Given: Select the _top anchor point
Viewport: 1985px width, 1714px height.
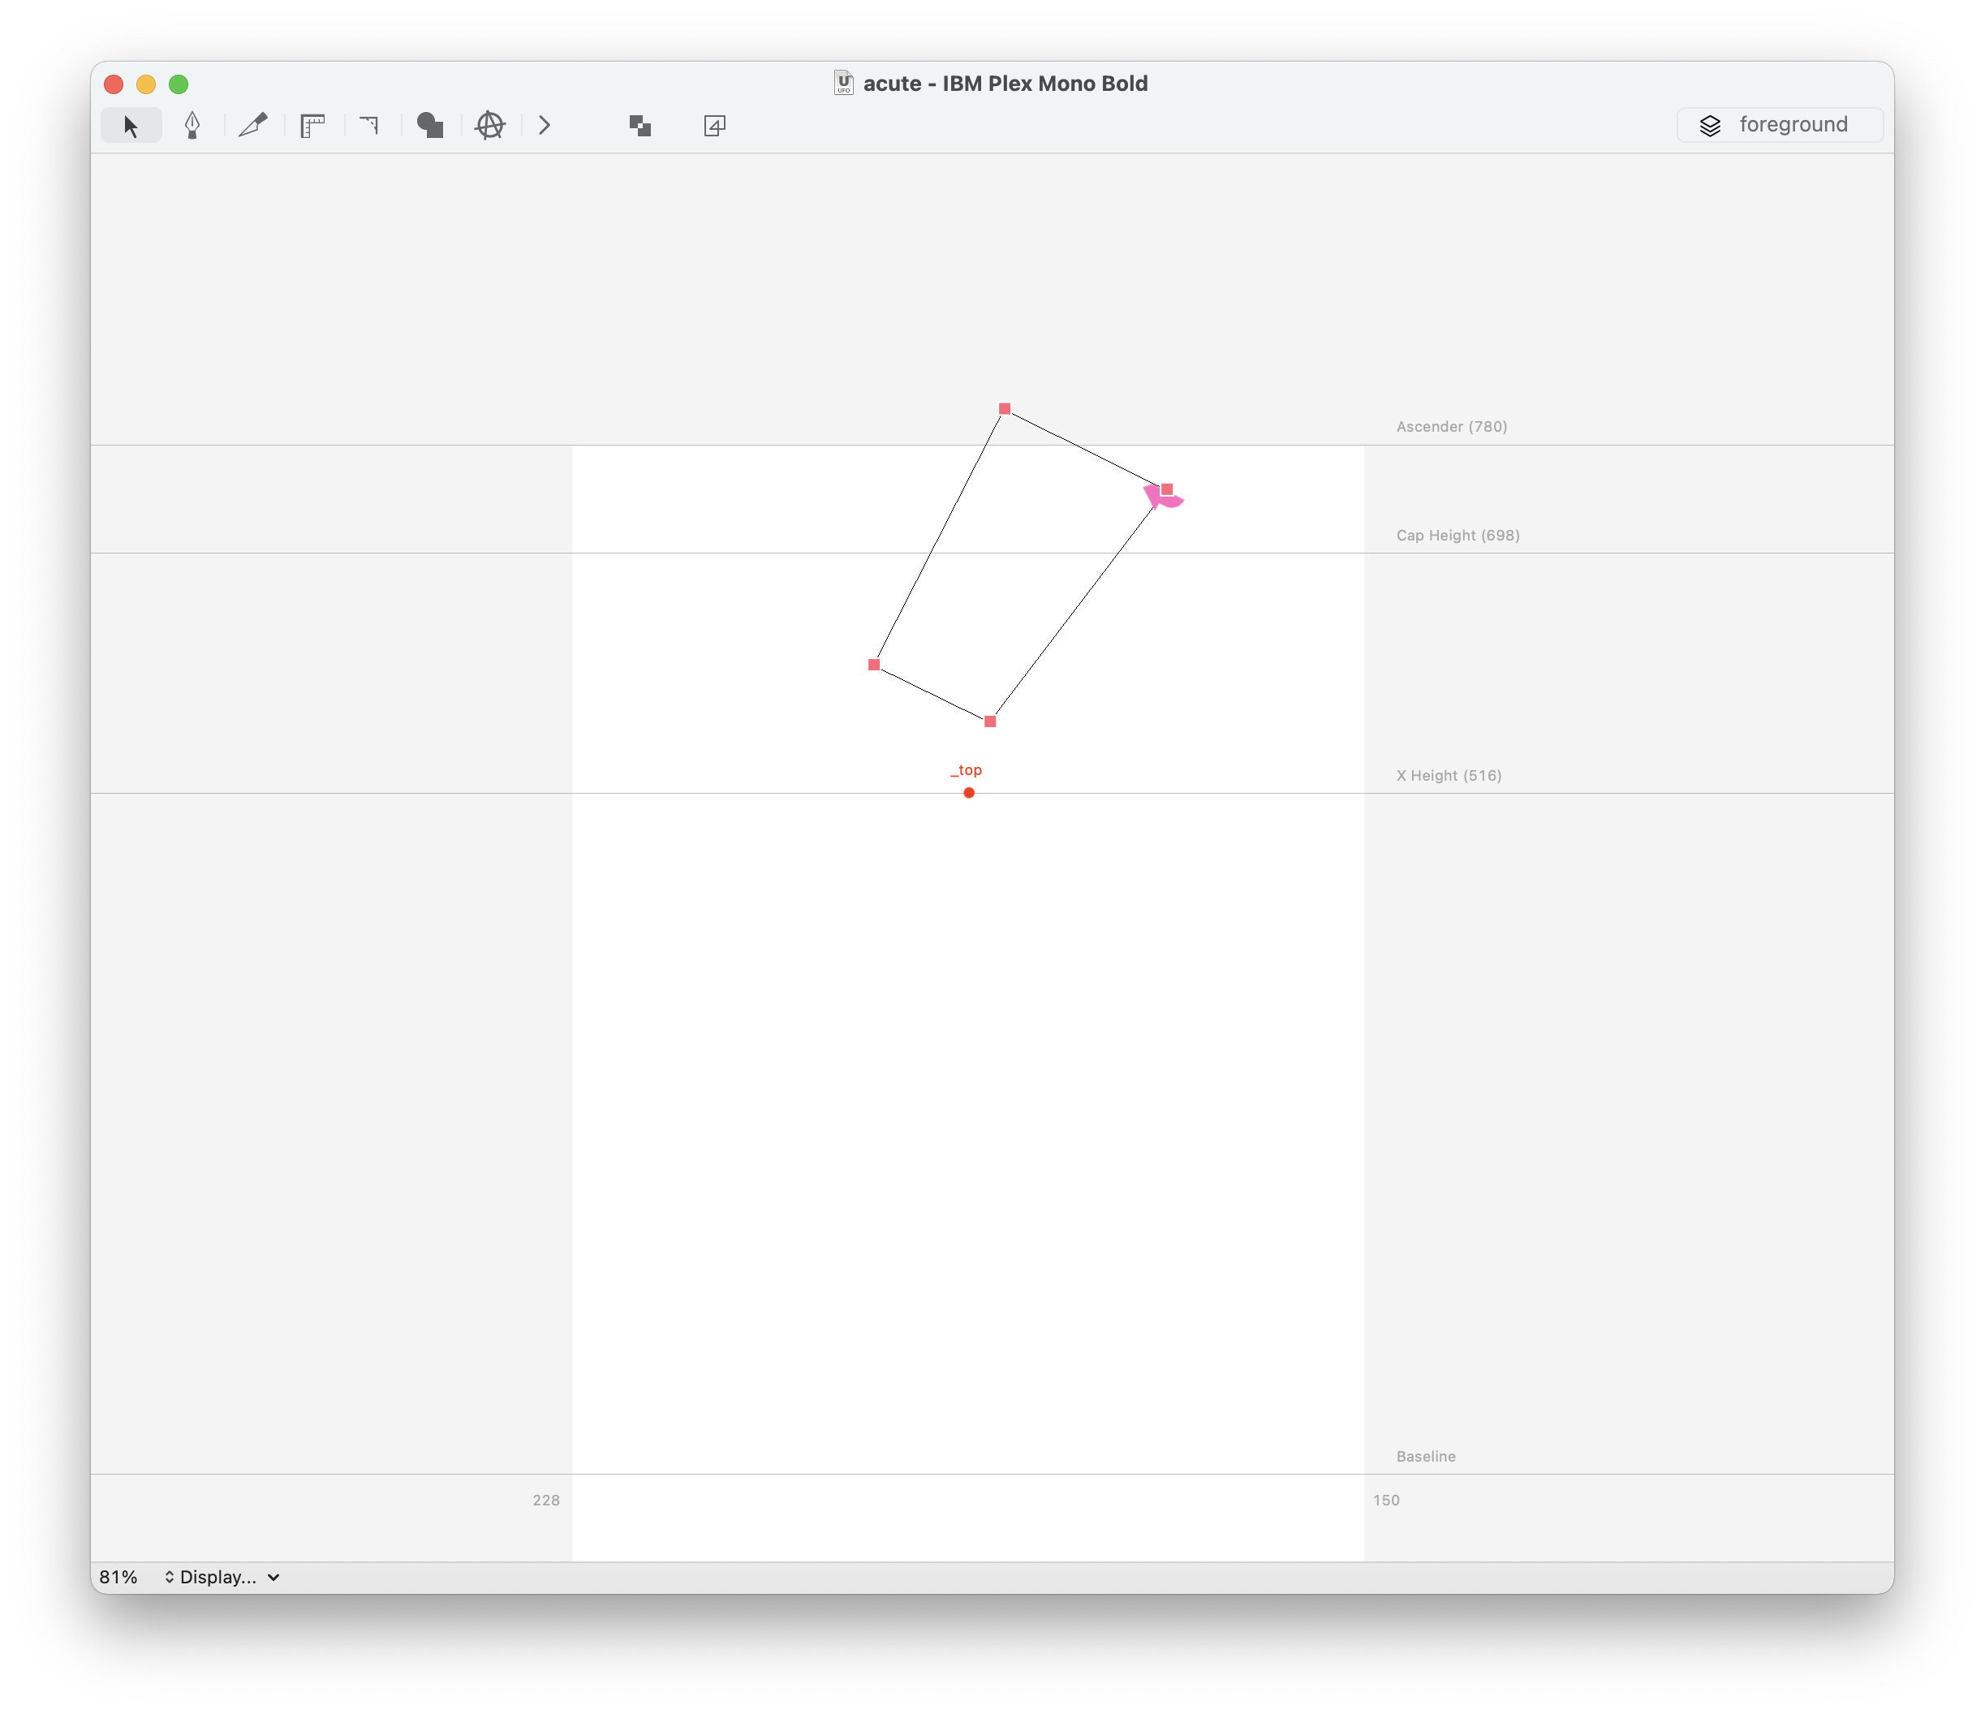Looking at the screenshot, I should (x=968, y=792).
